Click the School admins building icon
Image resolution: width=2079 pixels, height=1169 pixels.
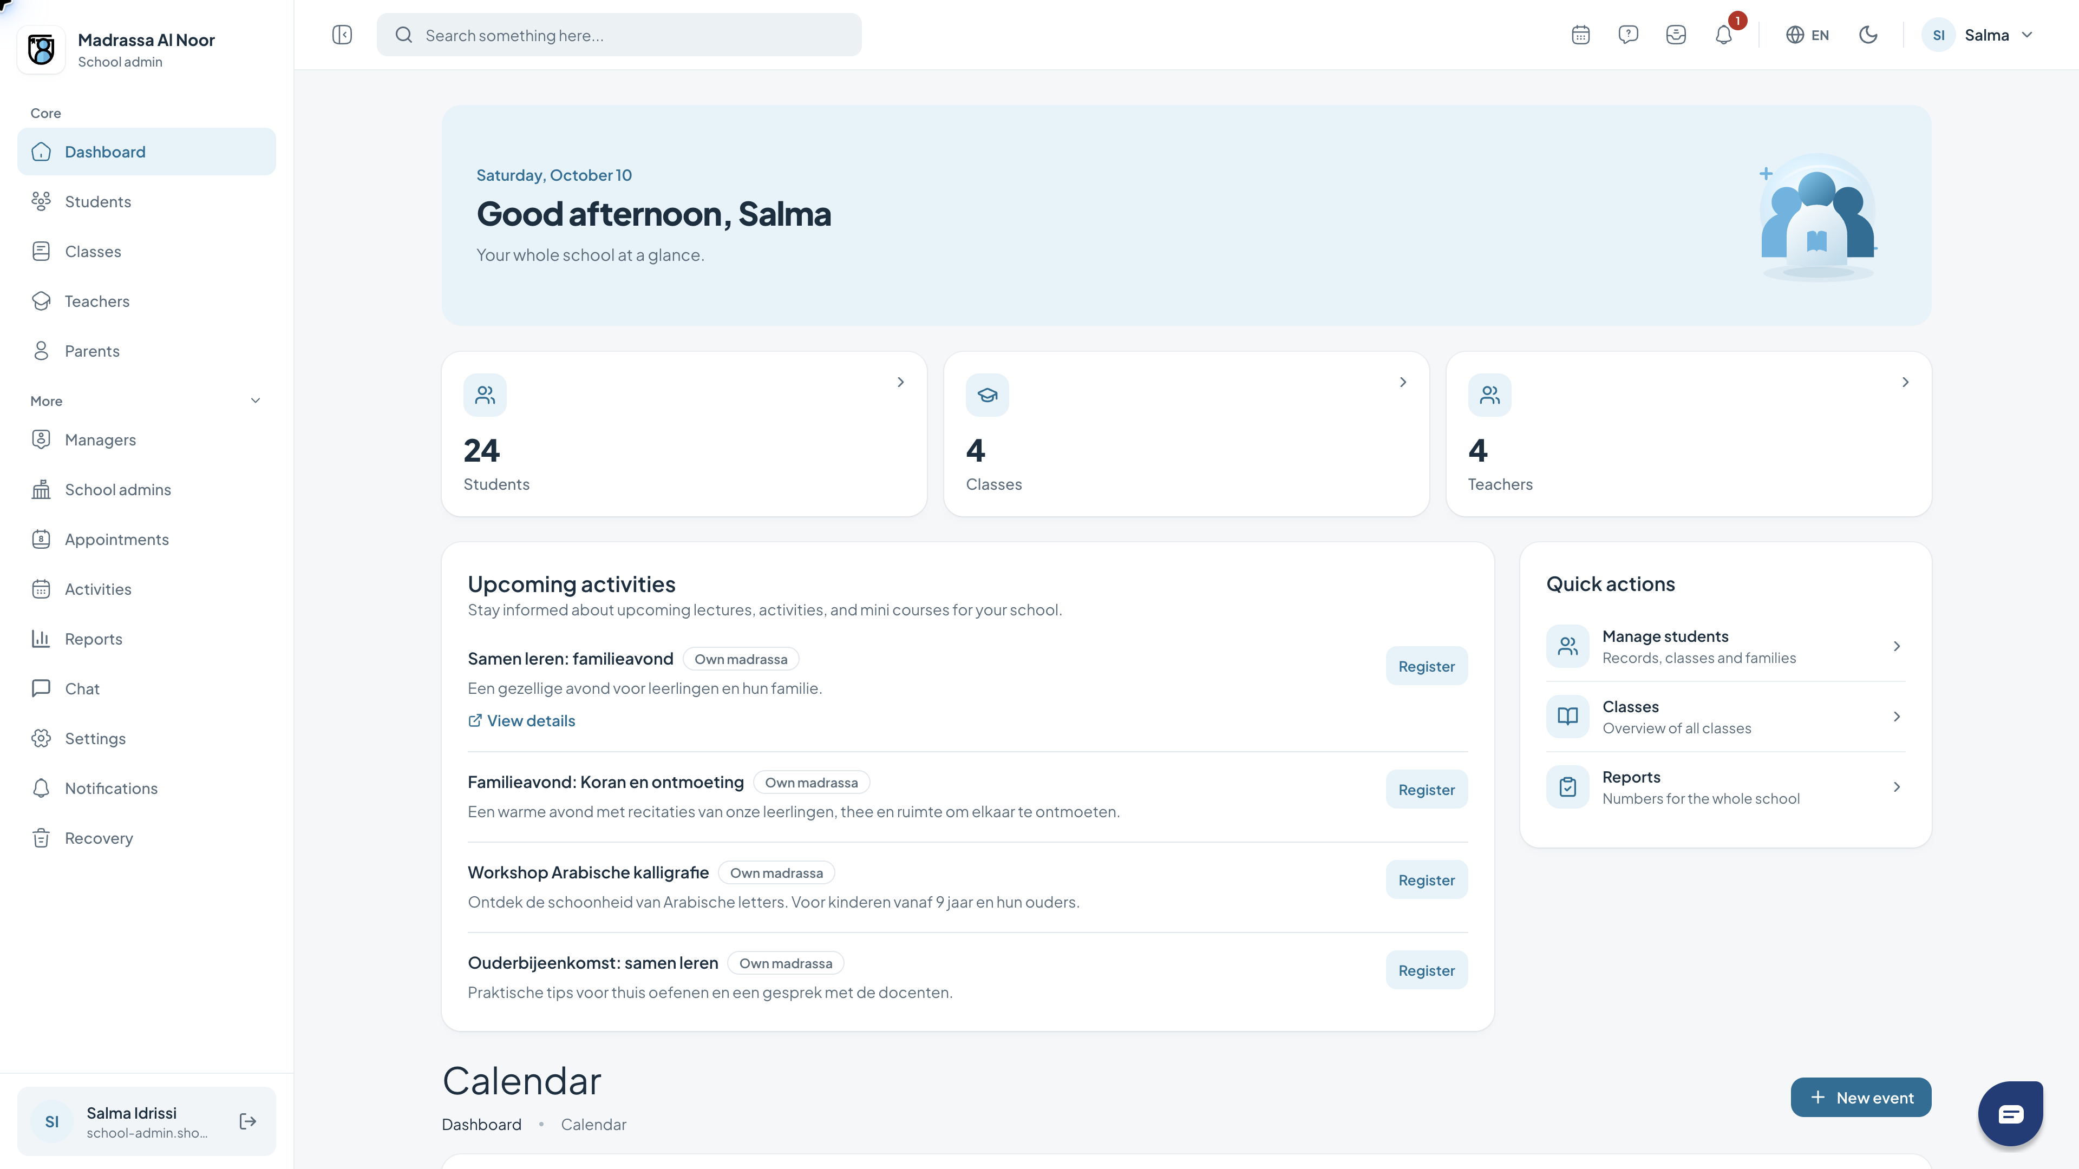coord(41,490)
